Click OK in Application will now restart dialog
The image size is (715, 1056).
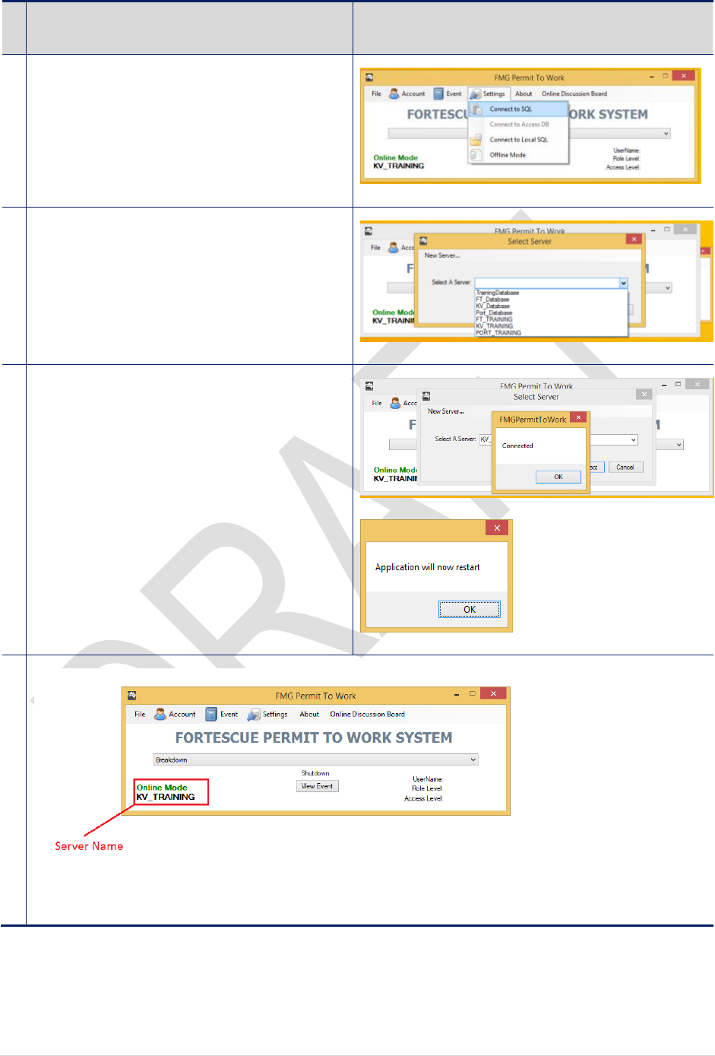pos(470,610)
